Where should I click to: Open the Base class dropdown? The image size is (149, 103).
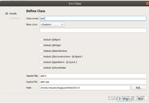[52, 24]
